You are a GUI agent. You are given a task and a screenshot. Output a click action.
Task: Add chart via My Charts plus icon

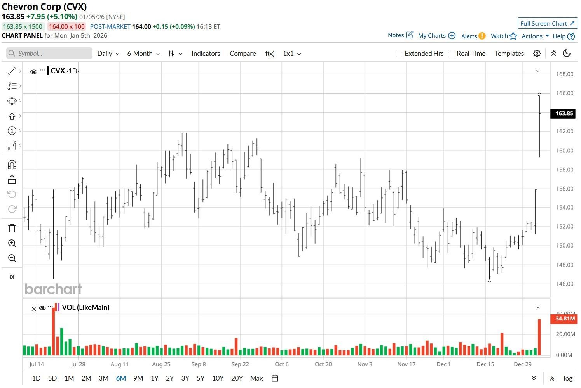452,35
